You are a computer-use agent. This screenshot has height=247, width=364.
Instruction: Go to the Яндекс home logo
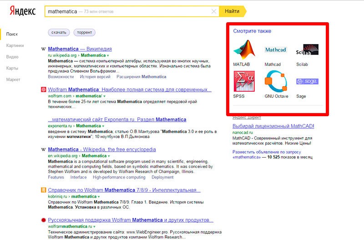[22, 11]
